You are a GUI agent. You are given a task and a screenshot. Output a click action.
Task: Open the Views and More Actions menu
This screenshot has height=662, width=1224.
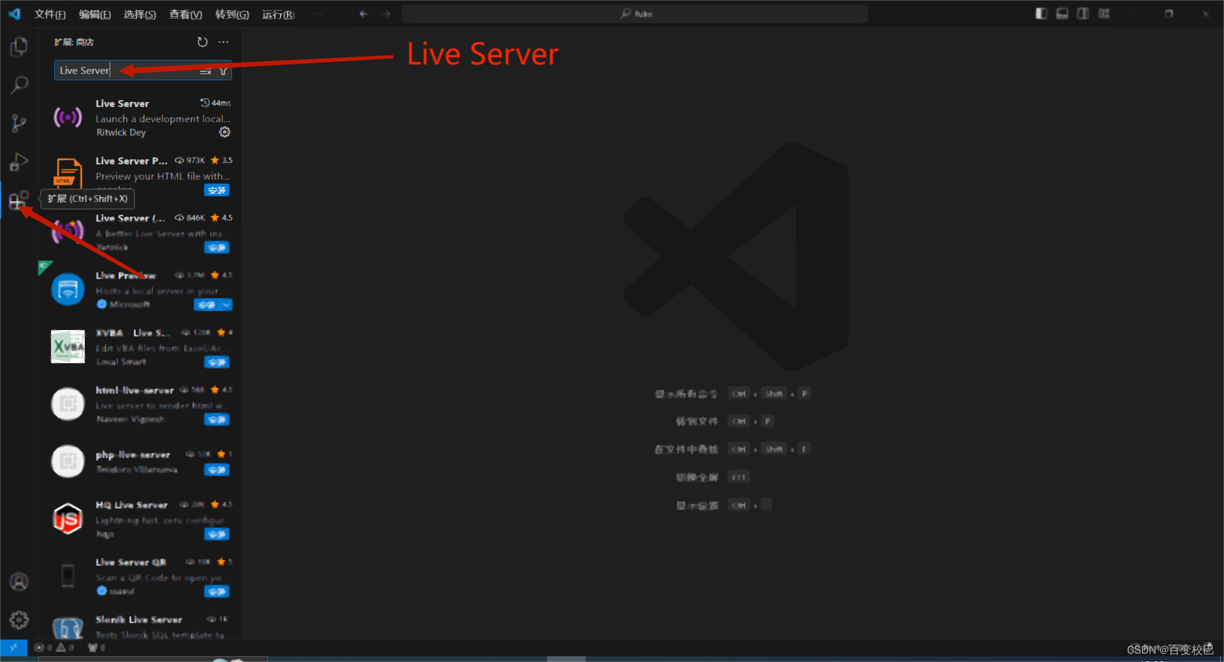pos(223,41)
